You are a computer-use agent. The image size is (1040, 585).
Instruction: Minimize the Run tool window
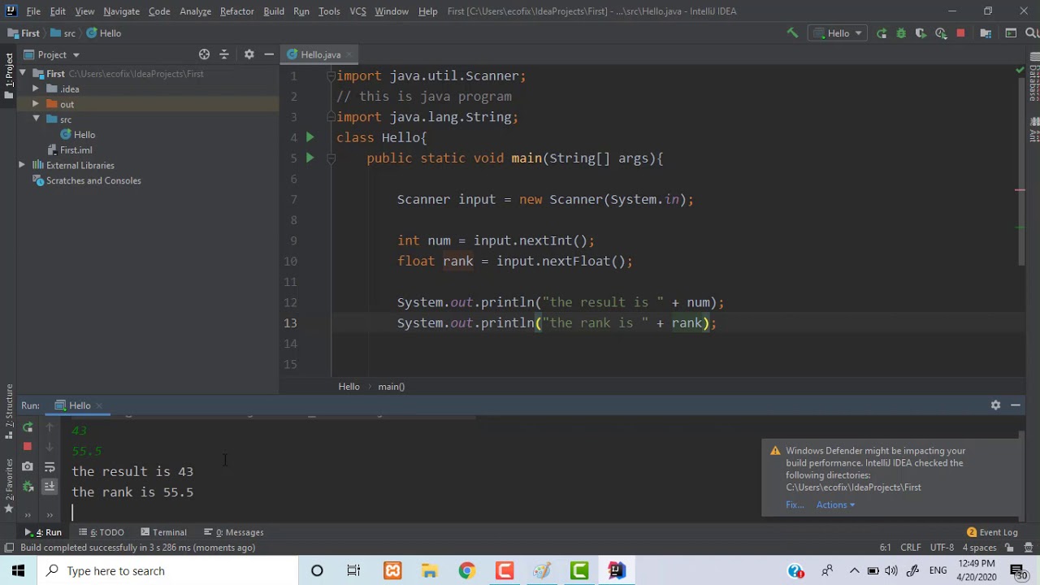tap(1016, 405)
